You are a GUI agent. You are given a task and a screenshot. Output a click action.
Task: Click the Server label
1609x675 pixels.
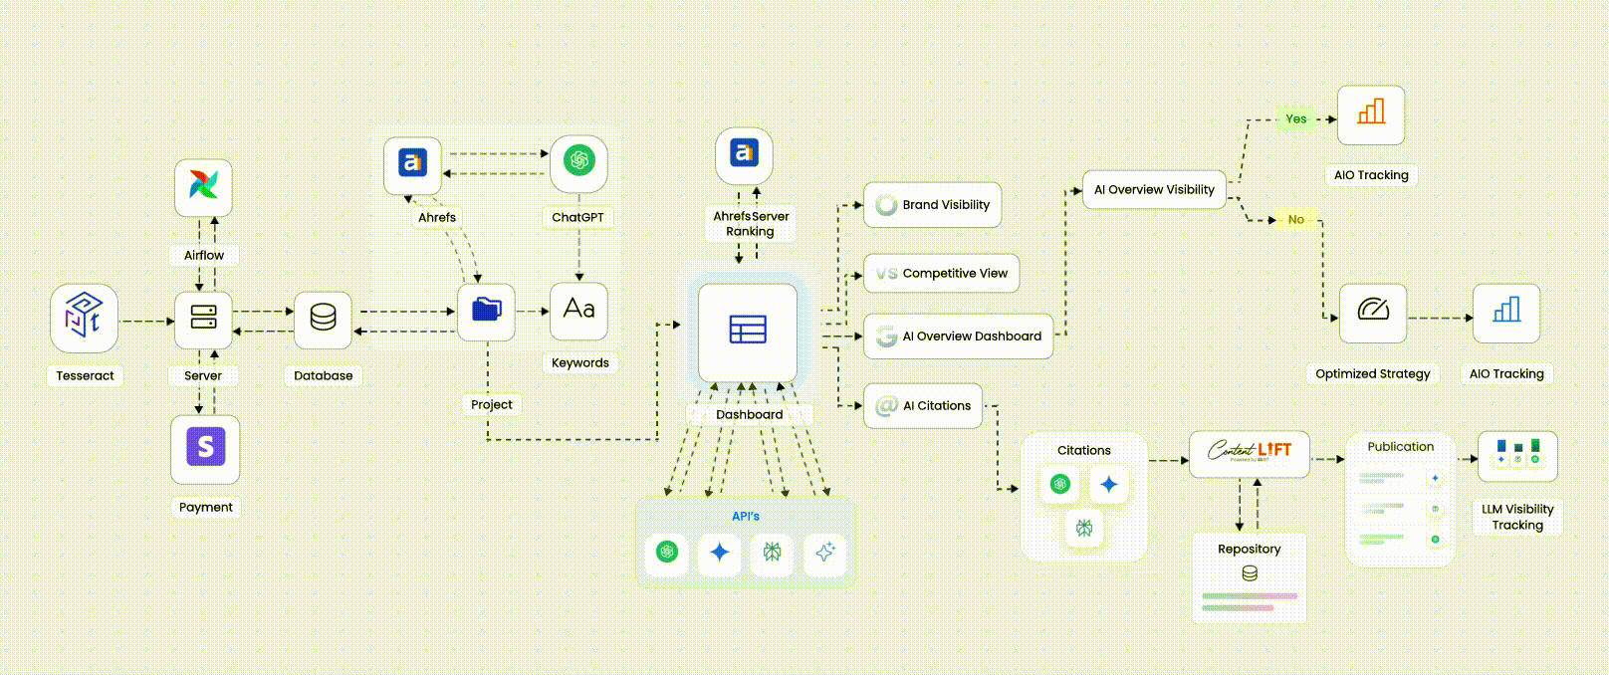point(203,375)
